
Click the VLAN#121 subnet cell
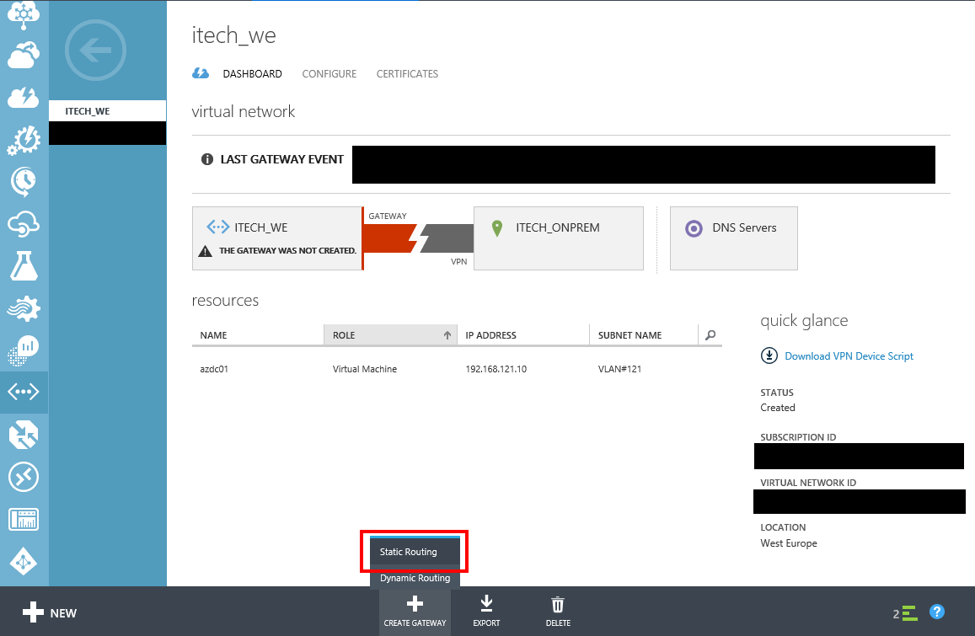pyautogui.click(x=619, y=369)
